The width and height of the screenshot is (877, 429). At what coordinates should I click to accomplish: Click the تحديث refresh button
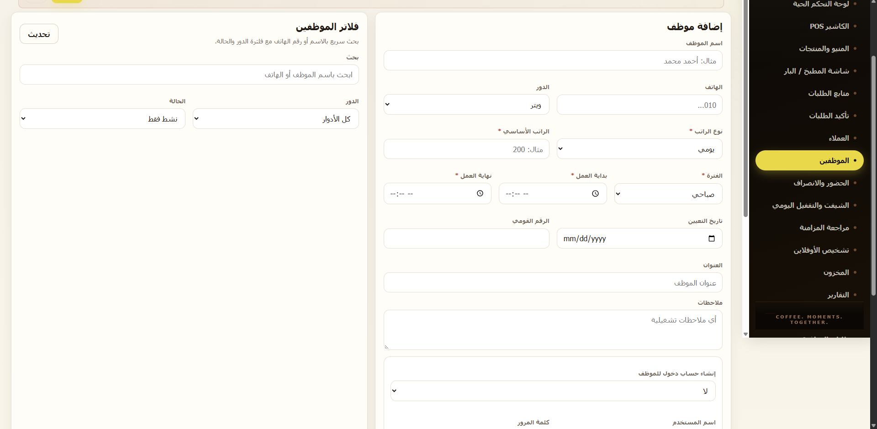point(39,34)
